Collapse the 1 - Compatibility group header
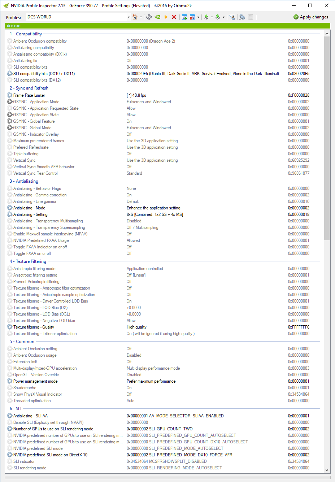Image resolution: width=335 pixels, height=482 pixels. (x=26, y=34)
